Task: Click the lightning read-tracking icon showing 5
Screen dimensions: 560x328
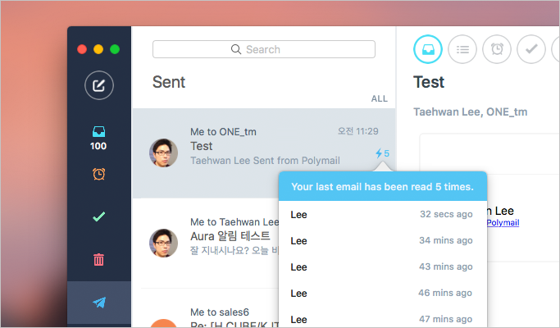Action: tap(382, 153)
